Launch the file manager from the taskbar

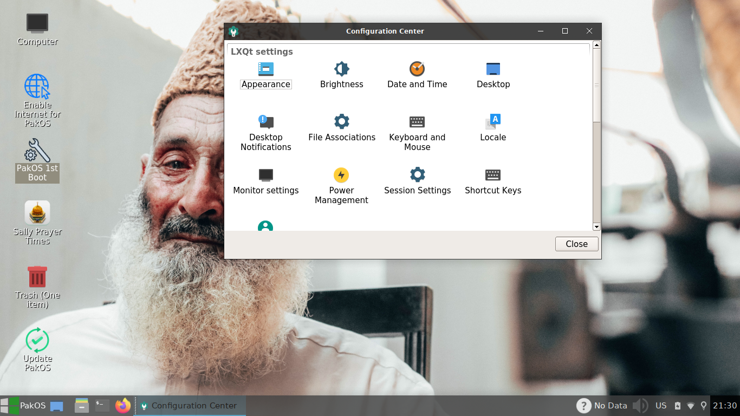[x=81, y=405]
